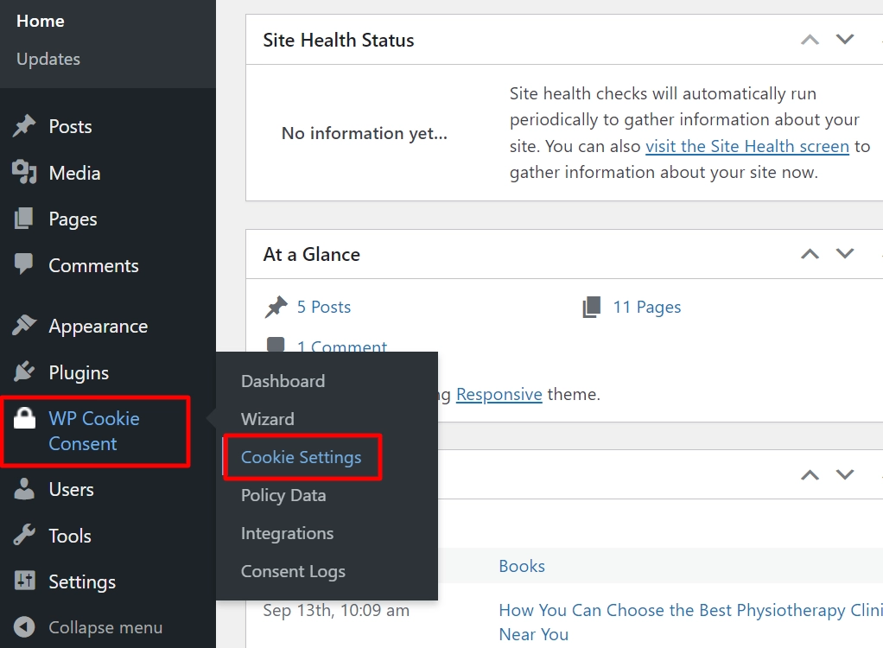Viewport: 883px width, 648px height.
Task: Click the Pages document icon
Action: pyautogui.click(x=23, y=219)
